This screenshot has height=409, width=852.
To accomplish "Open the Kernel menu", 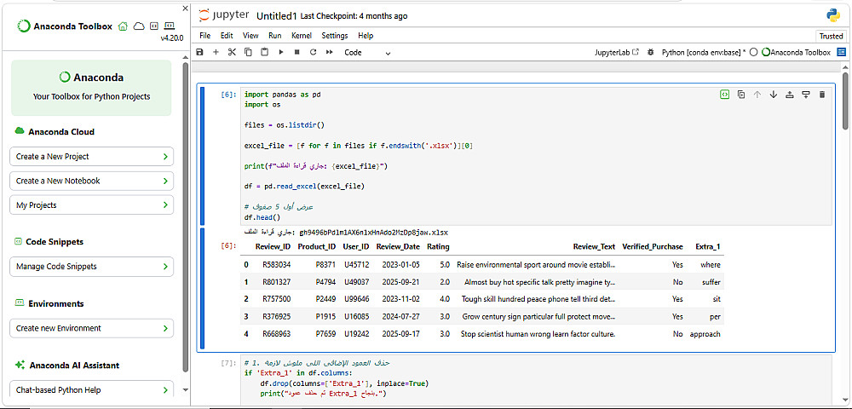I will coord(302,36).
